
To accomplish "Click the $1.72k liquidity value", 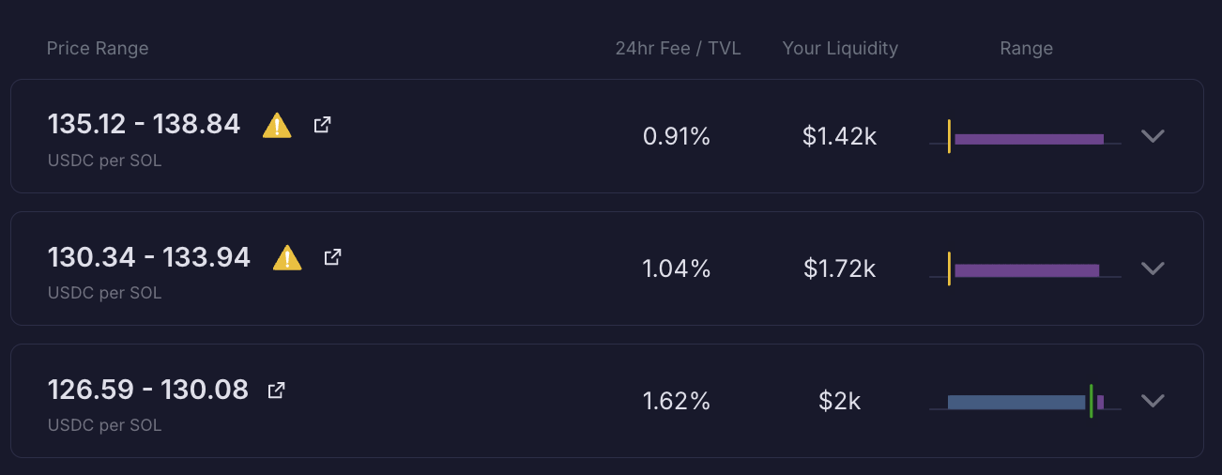I will coord(839,269).
